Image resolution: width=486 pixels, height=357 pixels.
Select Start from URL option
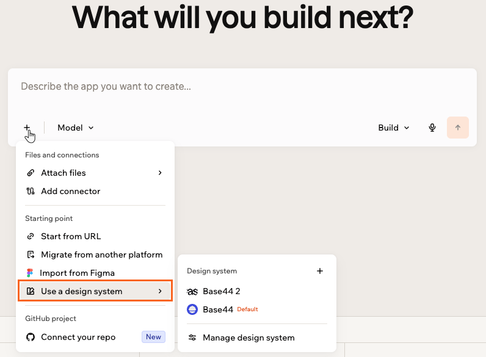pyautogui.click(x=95, y=236)
